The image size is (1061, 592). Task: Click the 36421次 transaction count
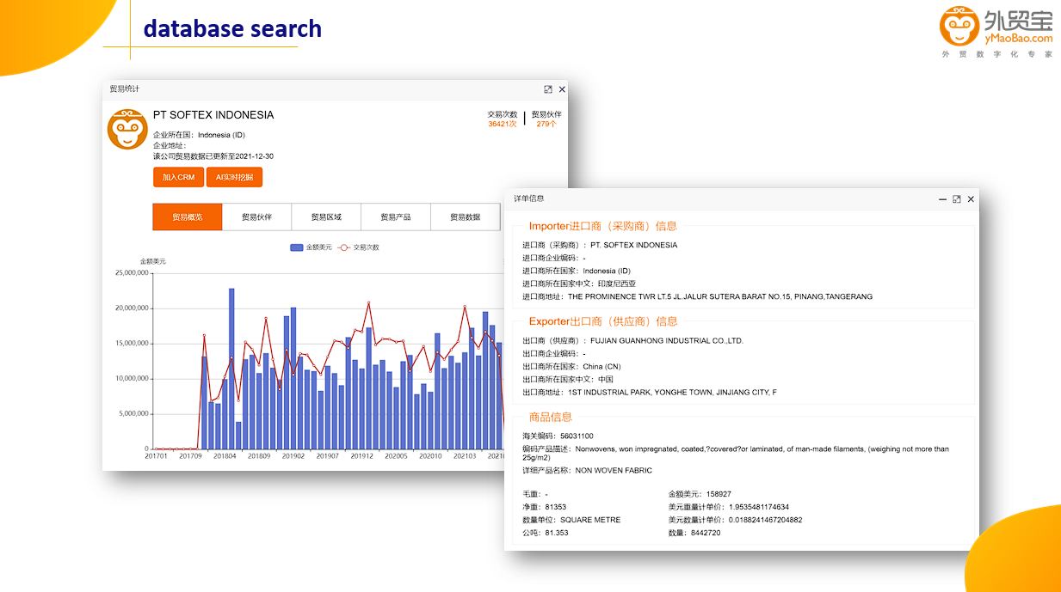click(x=503, y=124)
